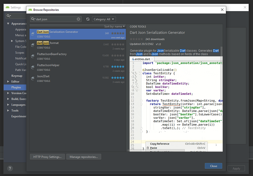
Task: Collapse the Appearance tree node in Settings
Action: pos(8,23)
